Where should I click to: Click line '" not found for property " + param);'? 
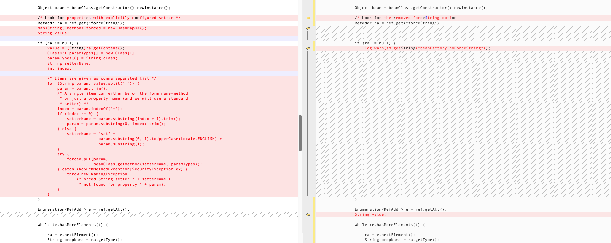coord(122,185)
